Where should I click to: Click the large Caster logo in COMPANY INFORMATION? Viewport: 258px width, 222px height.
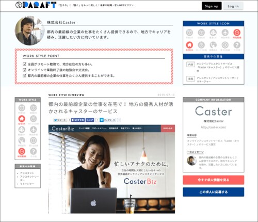click(x=214, y=111)
